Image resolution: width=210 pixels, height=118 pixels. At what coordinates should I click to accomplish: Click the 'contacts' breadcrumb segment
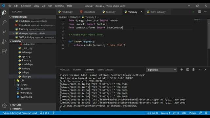[x=74, y=17]
